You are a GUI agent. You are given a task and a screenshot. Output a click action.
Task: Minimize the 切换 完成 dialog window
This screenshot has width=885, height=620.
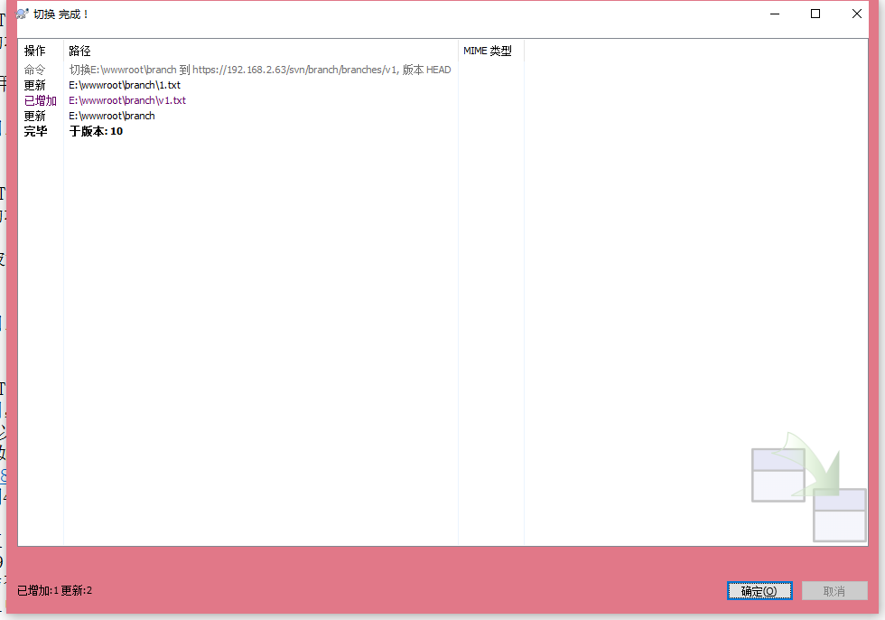[775, 14]
